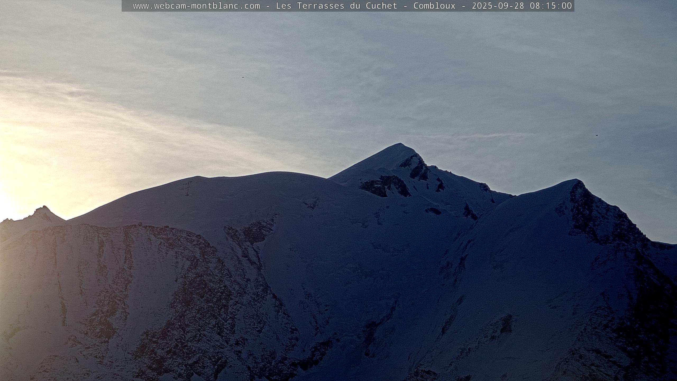The image size is (677, 381).
Task: Click the dark speck in upper-center sky
Action: (x=243, y=77)
